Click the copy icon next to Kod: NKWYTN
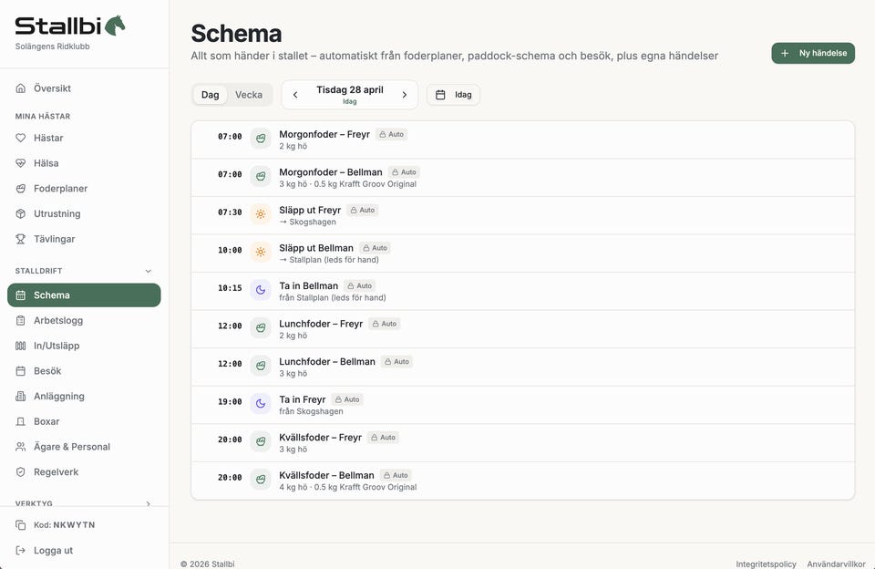Screen dimensions: 875x569 pyautogui.click(x=21, y=525)
